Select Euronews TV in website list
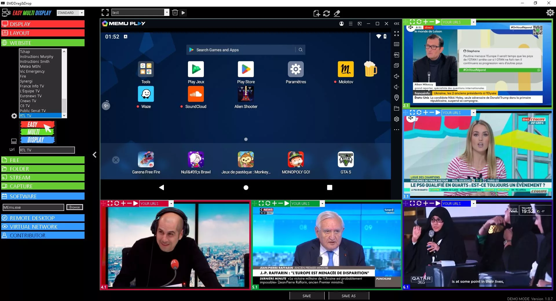This screenshot has height=301, width=556. pyautogui.click(x=41, y=96)
